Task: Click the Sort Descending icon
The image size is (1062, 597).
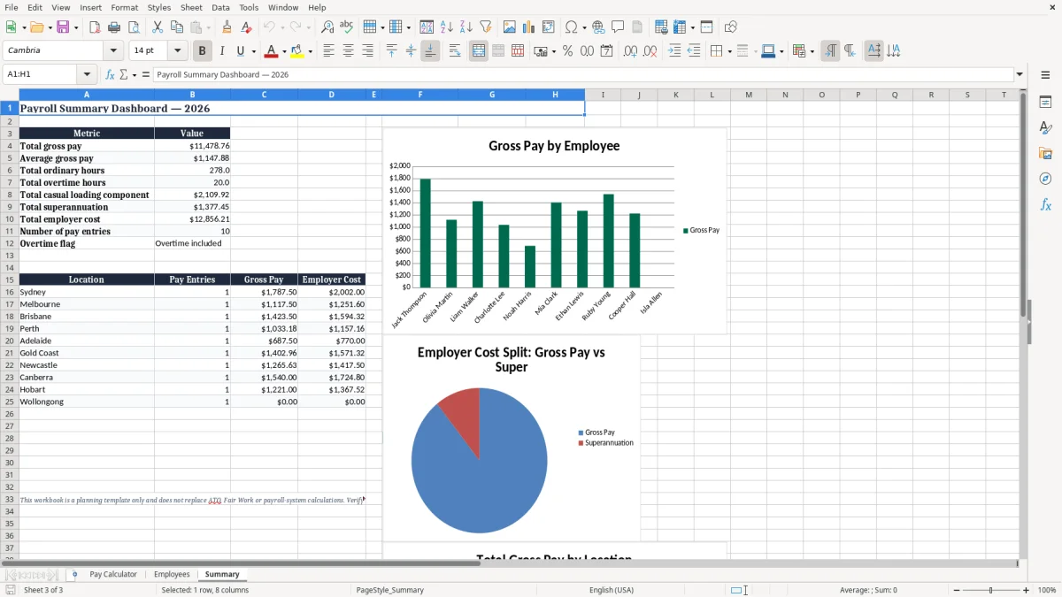Action: click(x=466, y=27)
